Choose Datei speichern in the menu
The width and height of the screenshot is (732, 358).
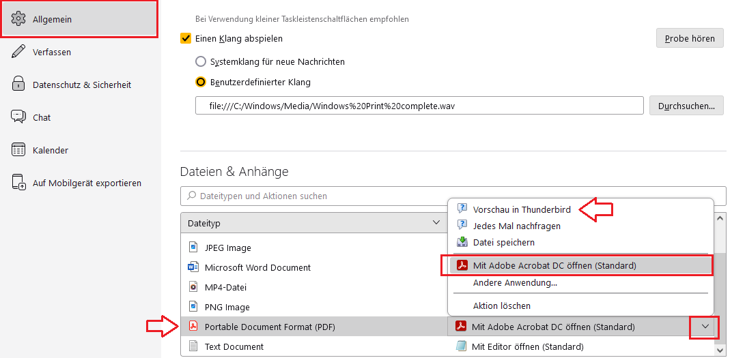coord(503,242)
